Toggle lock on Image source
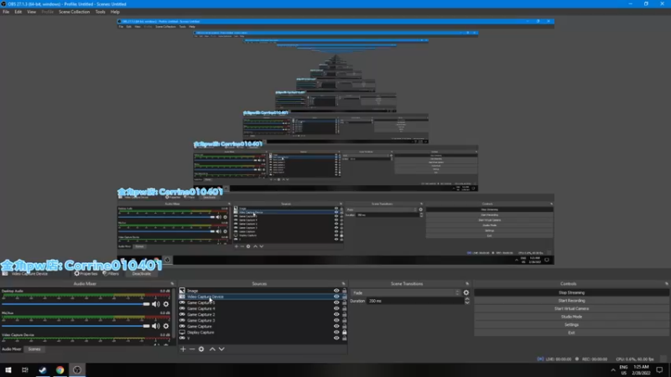This screenshot has width=671, height=377. (344, 291)
